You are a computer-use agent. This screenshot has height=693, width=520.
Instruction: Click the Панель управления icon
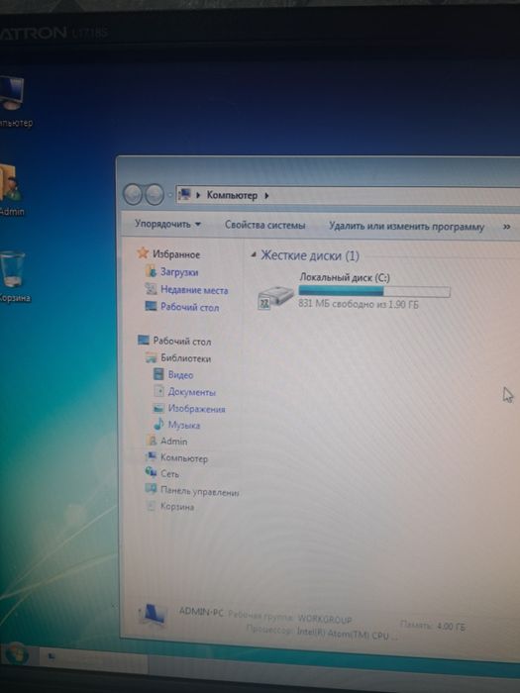pyautogui.click(x=151, y=488)
